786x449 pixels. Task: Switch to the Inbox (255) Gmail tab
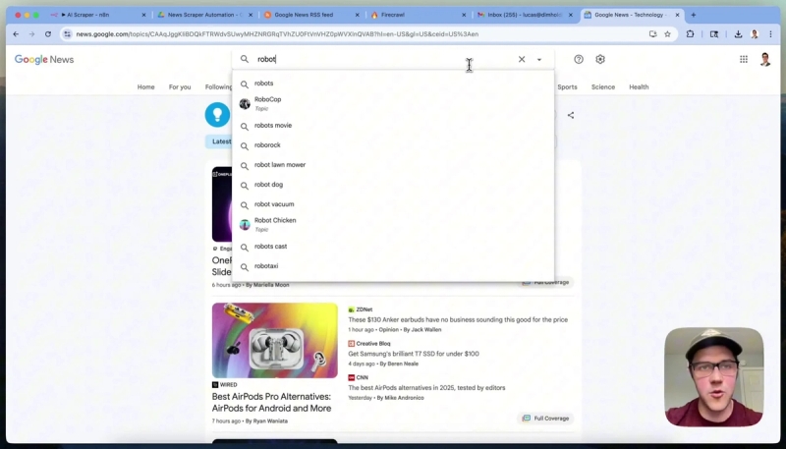525,15
